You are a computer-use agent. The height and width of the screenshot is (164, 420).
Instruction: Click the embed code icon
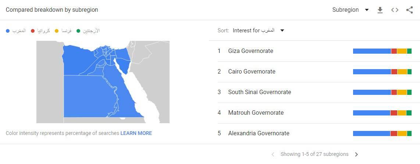[395, 10]
